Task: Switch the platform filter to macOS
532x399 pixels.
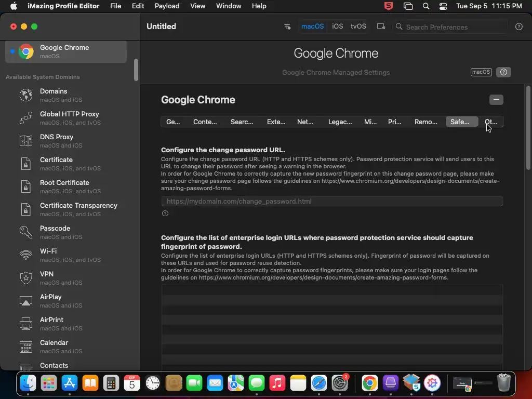Action: [x=312, y=26]
